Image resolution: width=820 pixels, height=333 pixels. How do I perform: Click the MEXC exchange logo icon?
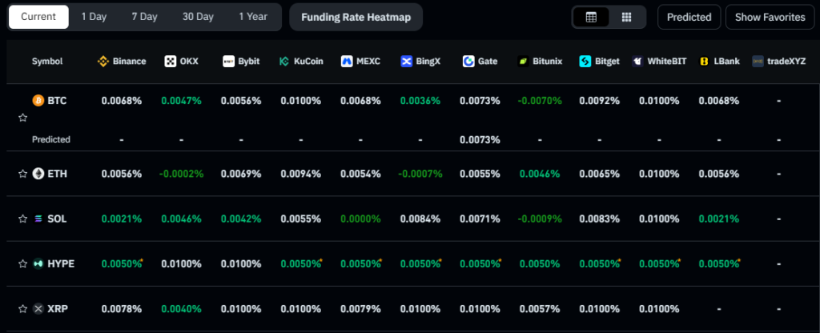(x=346, y=61)
